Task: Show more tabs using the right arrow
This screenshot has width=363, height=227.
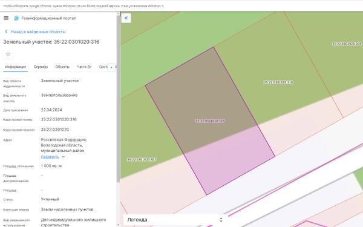Action: point(111,67)
